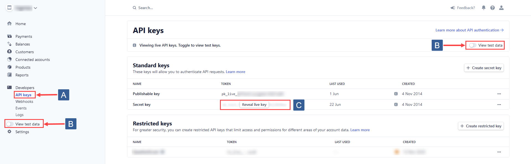The width and height of the screenshot is (531, 164).
Task: Click the Reports chart icon
Action: pos(9,75)
